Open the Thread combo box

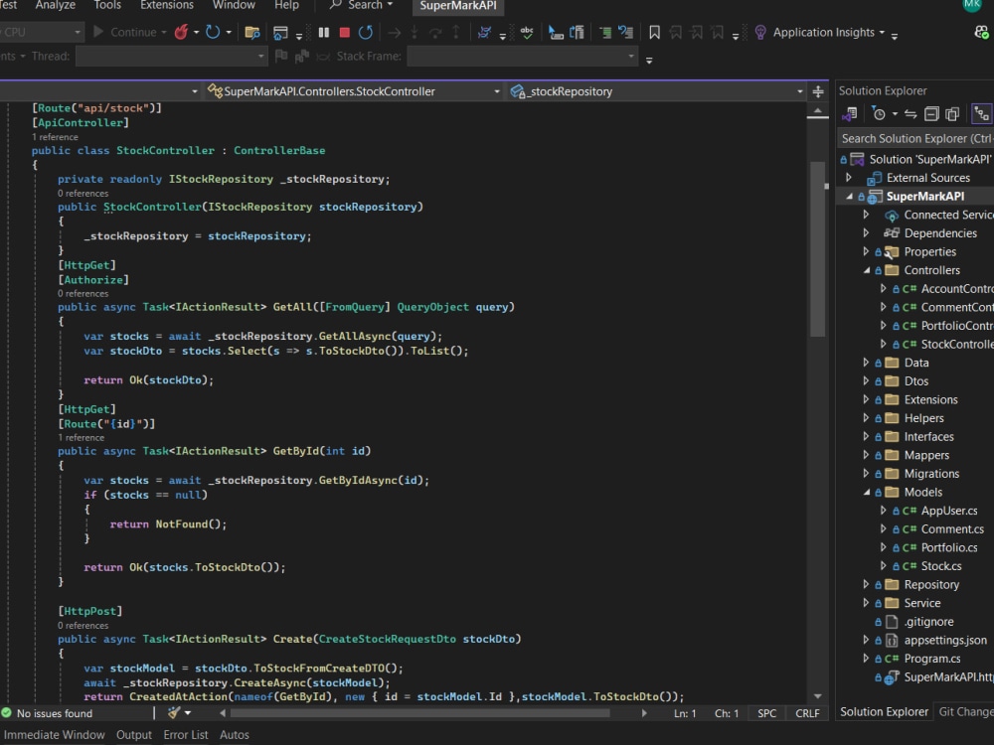[x=171, y=57]
